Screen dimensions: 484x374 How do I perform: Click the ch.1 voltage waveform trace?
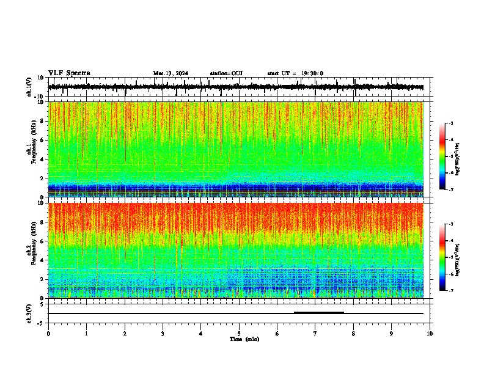pos(235,87)
